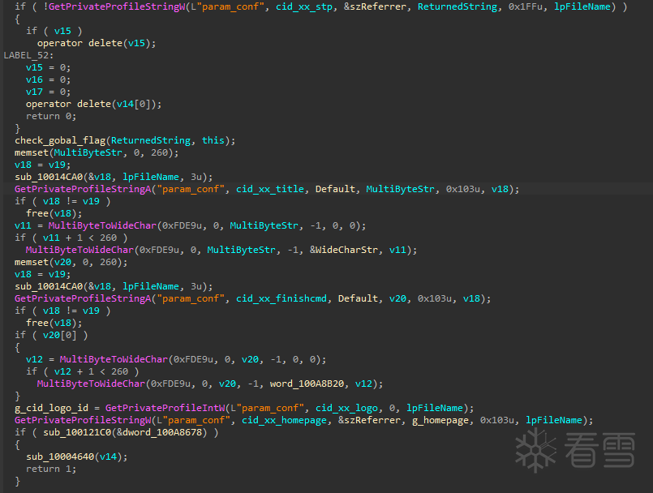The image size is (653, 493).
Task: Click GetPrivateProfileStringW on the cid_xx_homepage line
Action: [83, 420]
